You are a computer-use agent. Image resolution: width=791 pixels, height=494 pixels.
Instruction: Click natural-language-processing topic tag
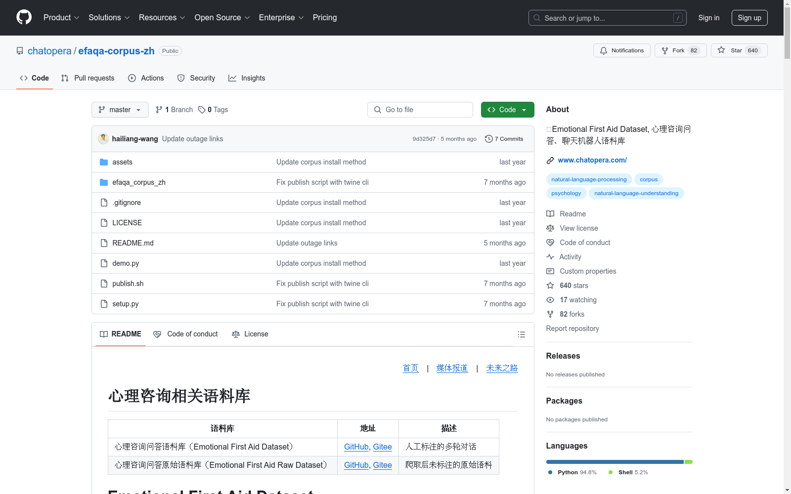pyautogui.click(x=589, y=179)
